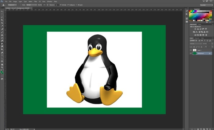The height and width of the screenshot is (130, 214).
Task: Select the Dodge tool
Action: [2, 49]
